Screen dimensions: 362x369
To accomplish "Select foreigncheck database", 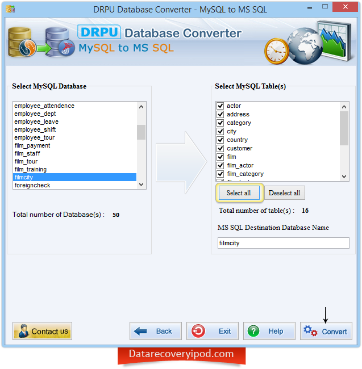I will point(75,185).
